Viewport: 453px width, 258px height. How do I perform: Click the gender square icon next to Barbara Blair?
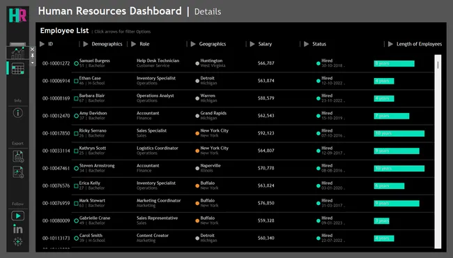(x=76, y=98)
